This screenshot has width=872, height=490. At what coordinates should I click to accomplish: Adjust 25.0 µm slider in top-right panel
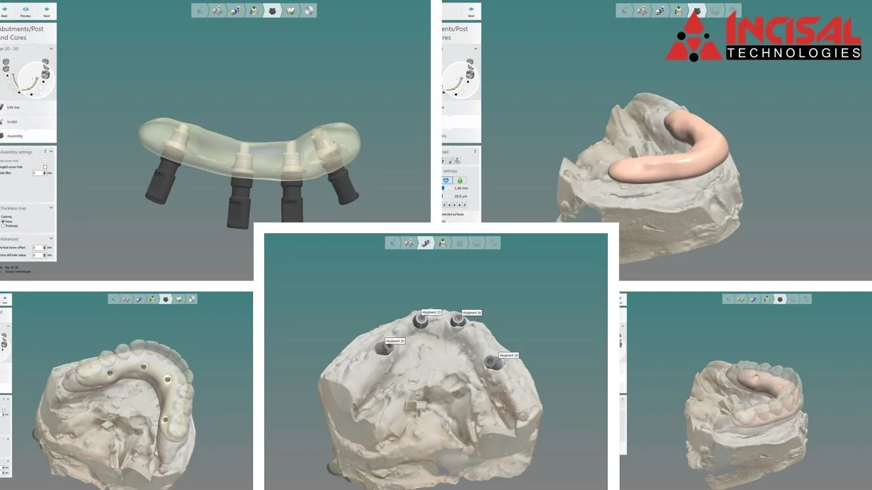(x=442, y=196)
